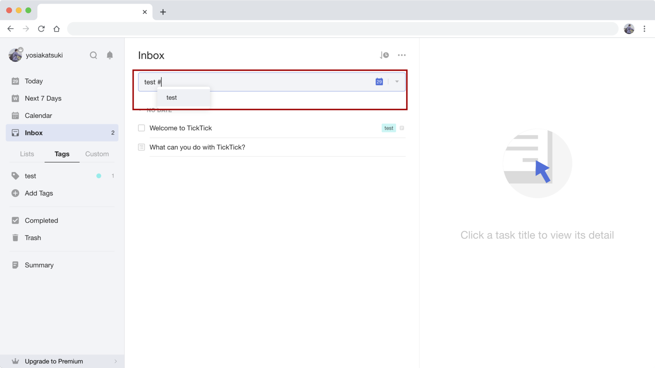This screenshot has height=368, width=655.
Task: Select the test tag suggestion
Action: [x=184, y=98]
